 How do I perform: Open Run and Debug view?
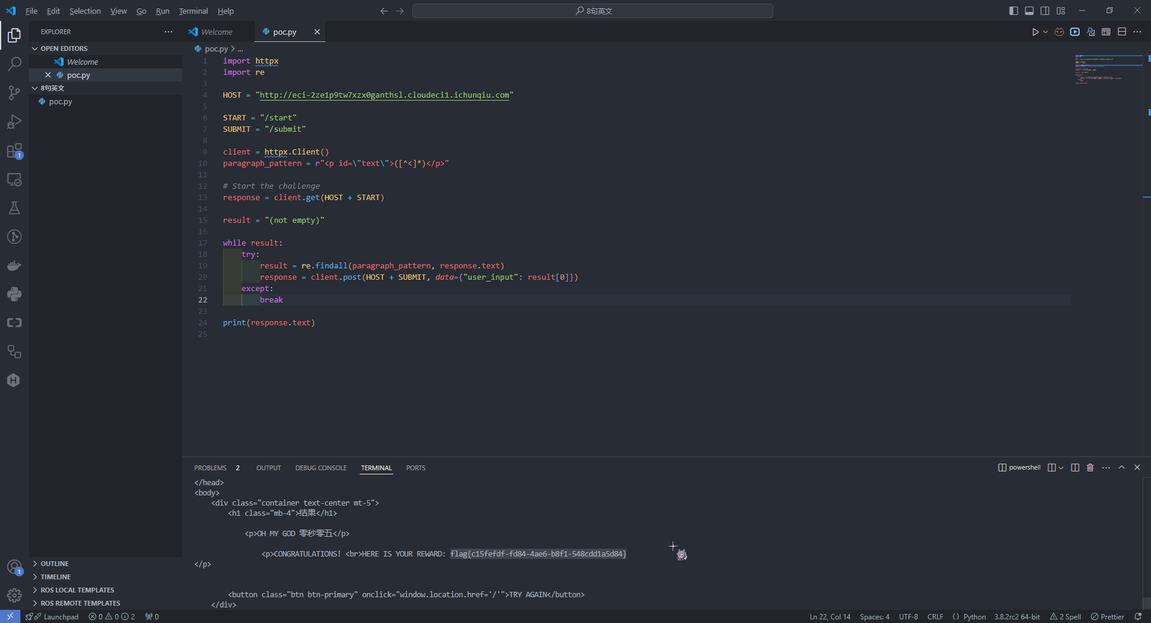coord(14,122)
